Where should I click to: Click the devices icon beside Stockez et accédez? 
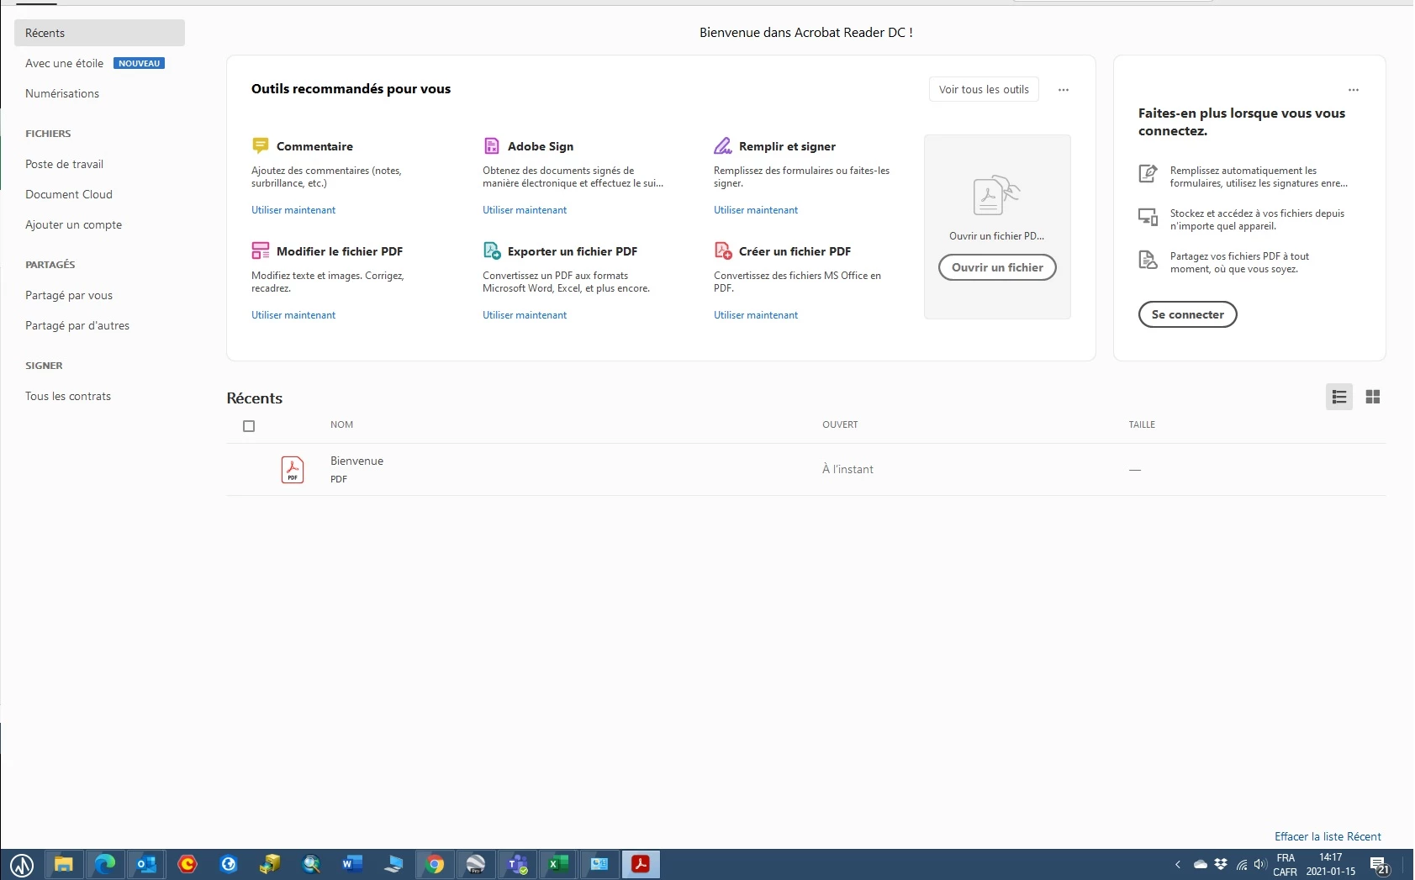[1148, 217]
